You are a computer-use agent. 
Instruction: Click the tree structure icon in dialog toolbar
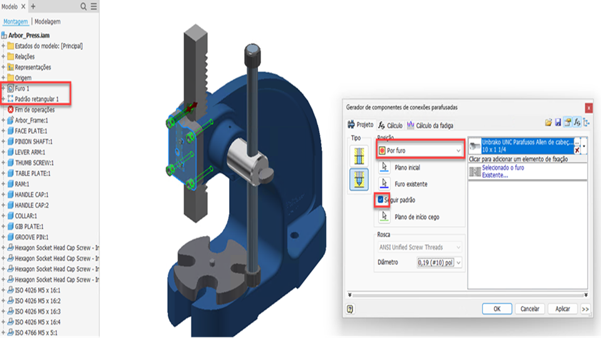click(x=587, y=123)
